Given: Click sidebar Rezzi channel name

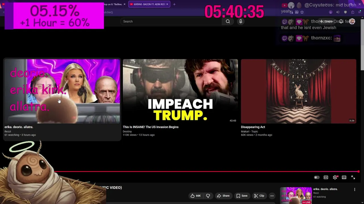Looking at the screenshot, I should pos(316,193).
